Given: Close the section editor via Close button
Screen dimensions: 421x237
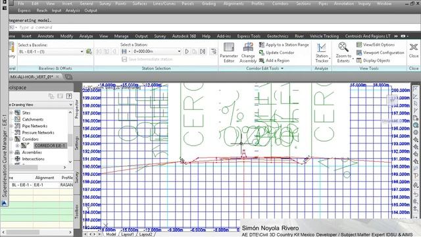Looking at the screenshot, I should pos(414,50).
